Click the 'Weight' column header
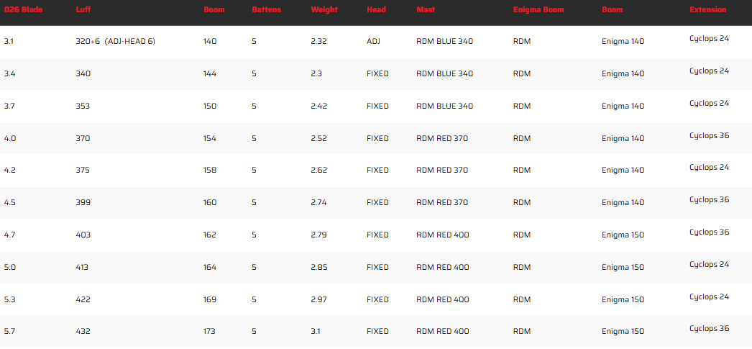The height and width of the screenshot is (349, 752). [324, 9]
